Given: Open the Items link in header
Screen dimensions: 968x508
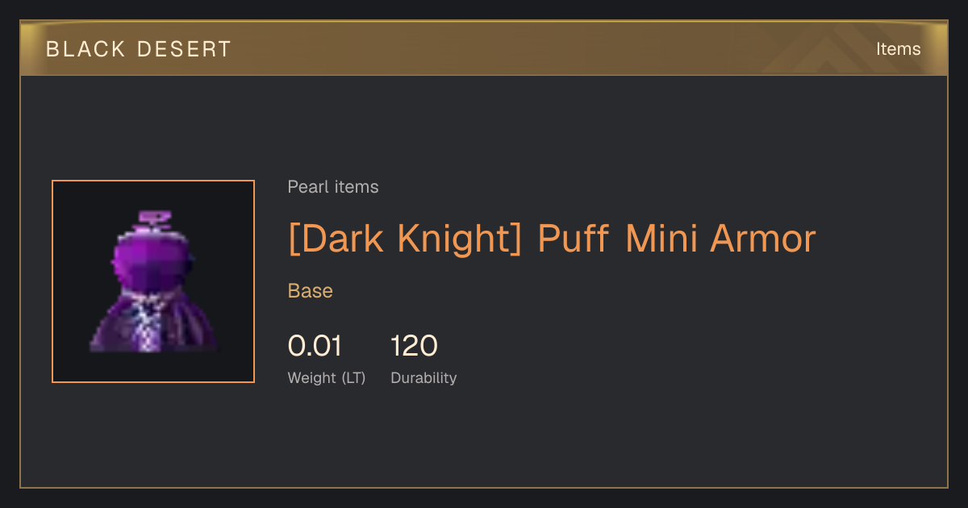Looking at the screenshot, I should coord(898,48).
